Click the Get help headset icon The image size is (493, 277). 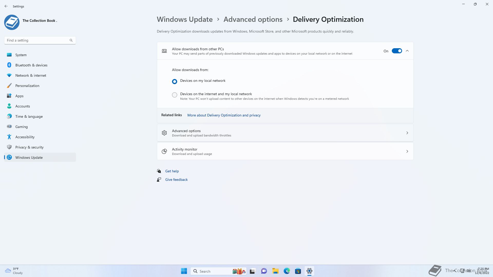pyautogui.click(x=159, y=171)
